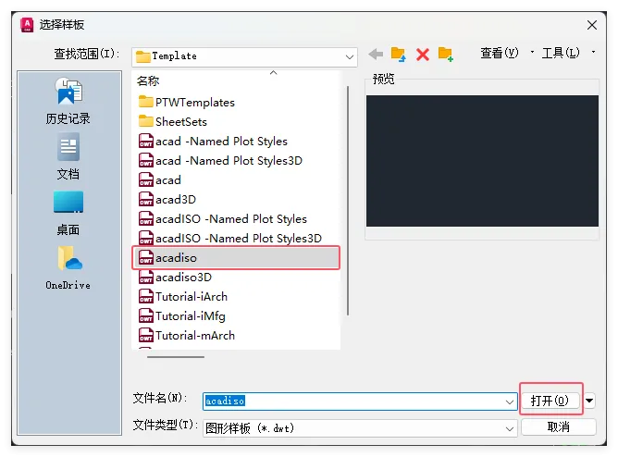
Task: Close the 选择样板 dialog
Action: [x=591, y=25]
